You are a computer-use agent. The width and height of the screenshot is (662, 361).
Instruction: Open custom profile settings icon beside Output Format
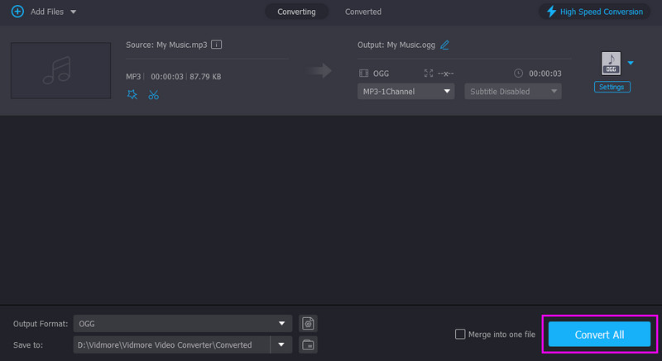pos(308,324)
